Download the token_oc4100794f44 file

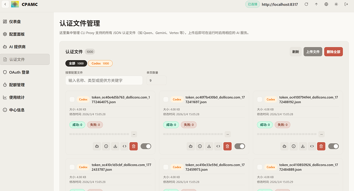pyautogui.click(x=303, y=146)
